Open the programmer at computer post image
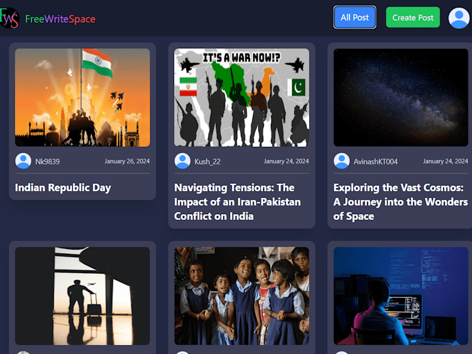This screenshot has height=354, width=472. coord(401,296)
